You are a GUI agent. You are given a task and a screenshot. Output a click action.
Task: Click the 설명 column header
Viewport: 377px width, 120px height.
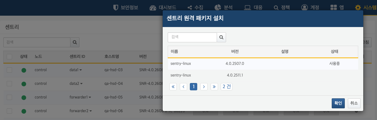285,51
